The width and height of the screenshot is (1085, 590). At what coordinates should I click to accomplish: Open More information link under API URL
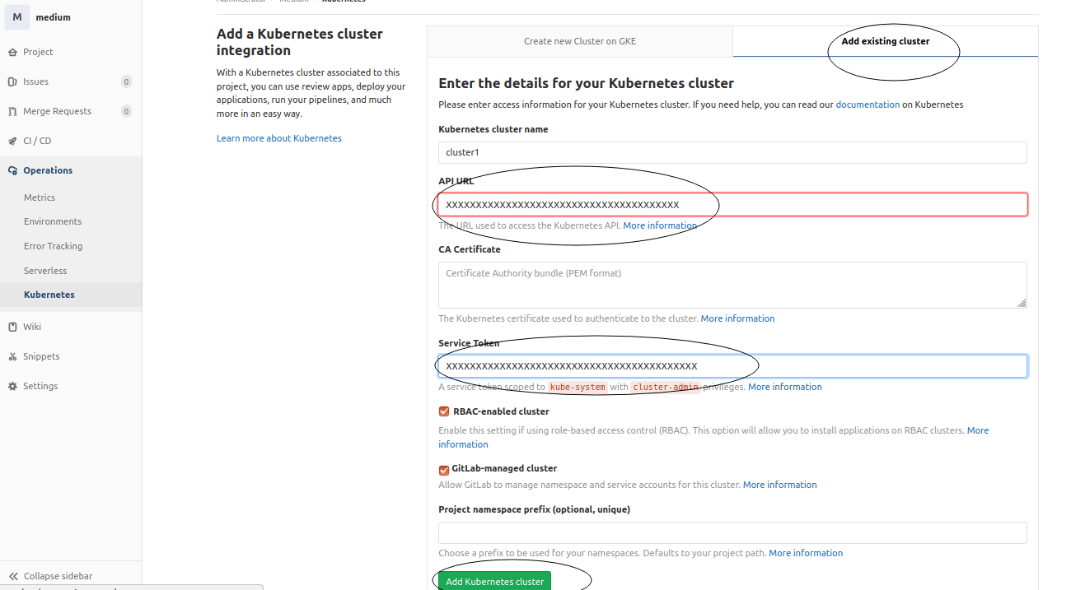[660, 225]
